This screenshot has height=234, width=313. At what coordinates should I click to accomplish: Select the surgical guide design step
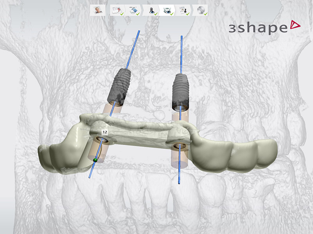[167, 10]
